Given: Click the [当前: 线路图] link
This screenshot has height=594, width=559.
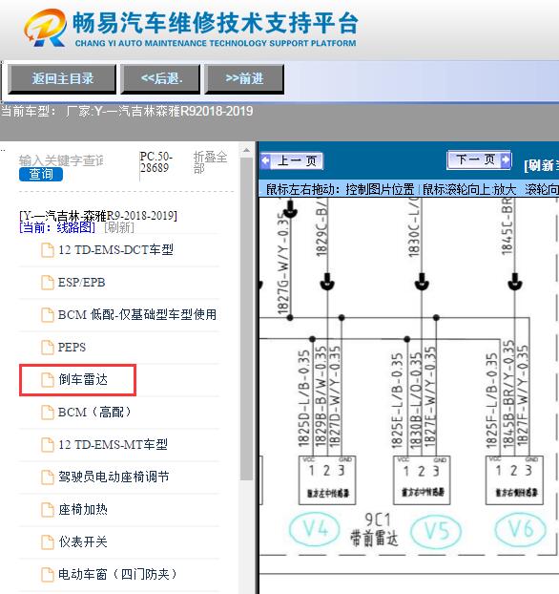Looking at the screenshot, I should 57,227.
